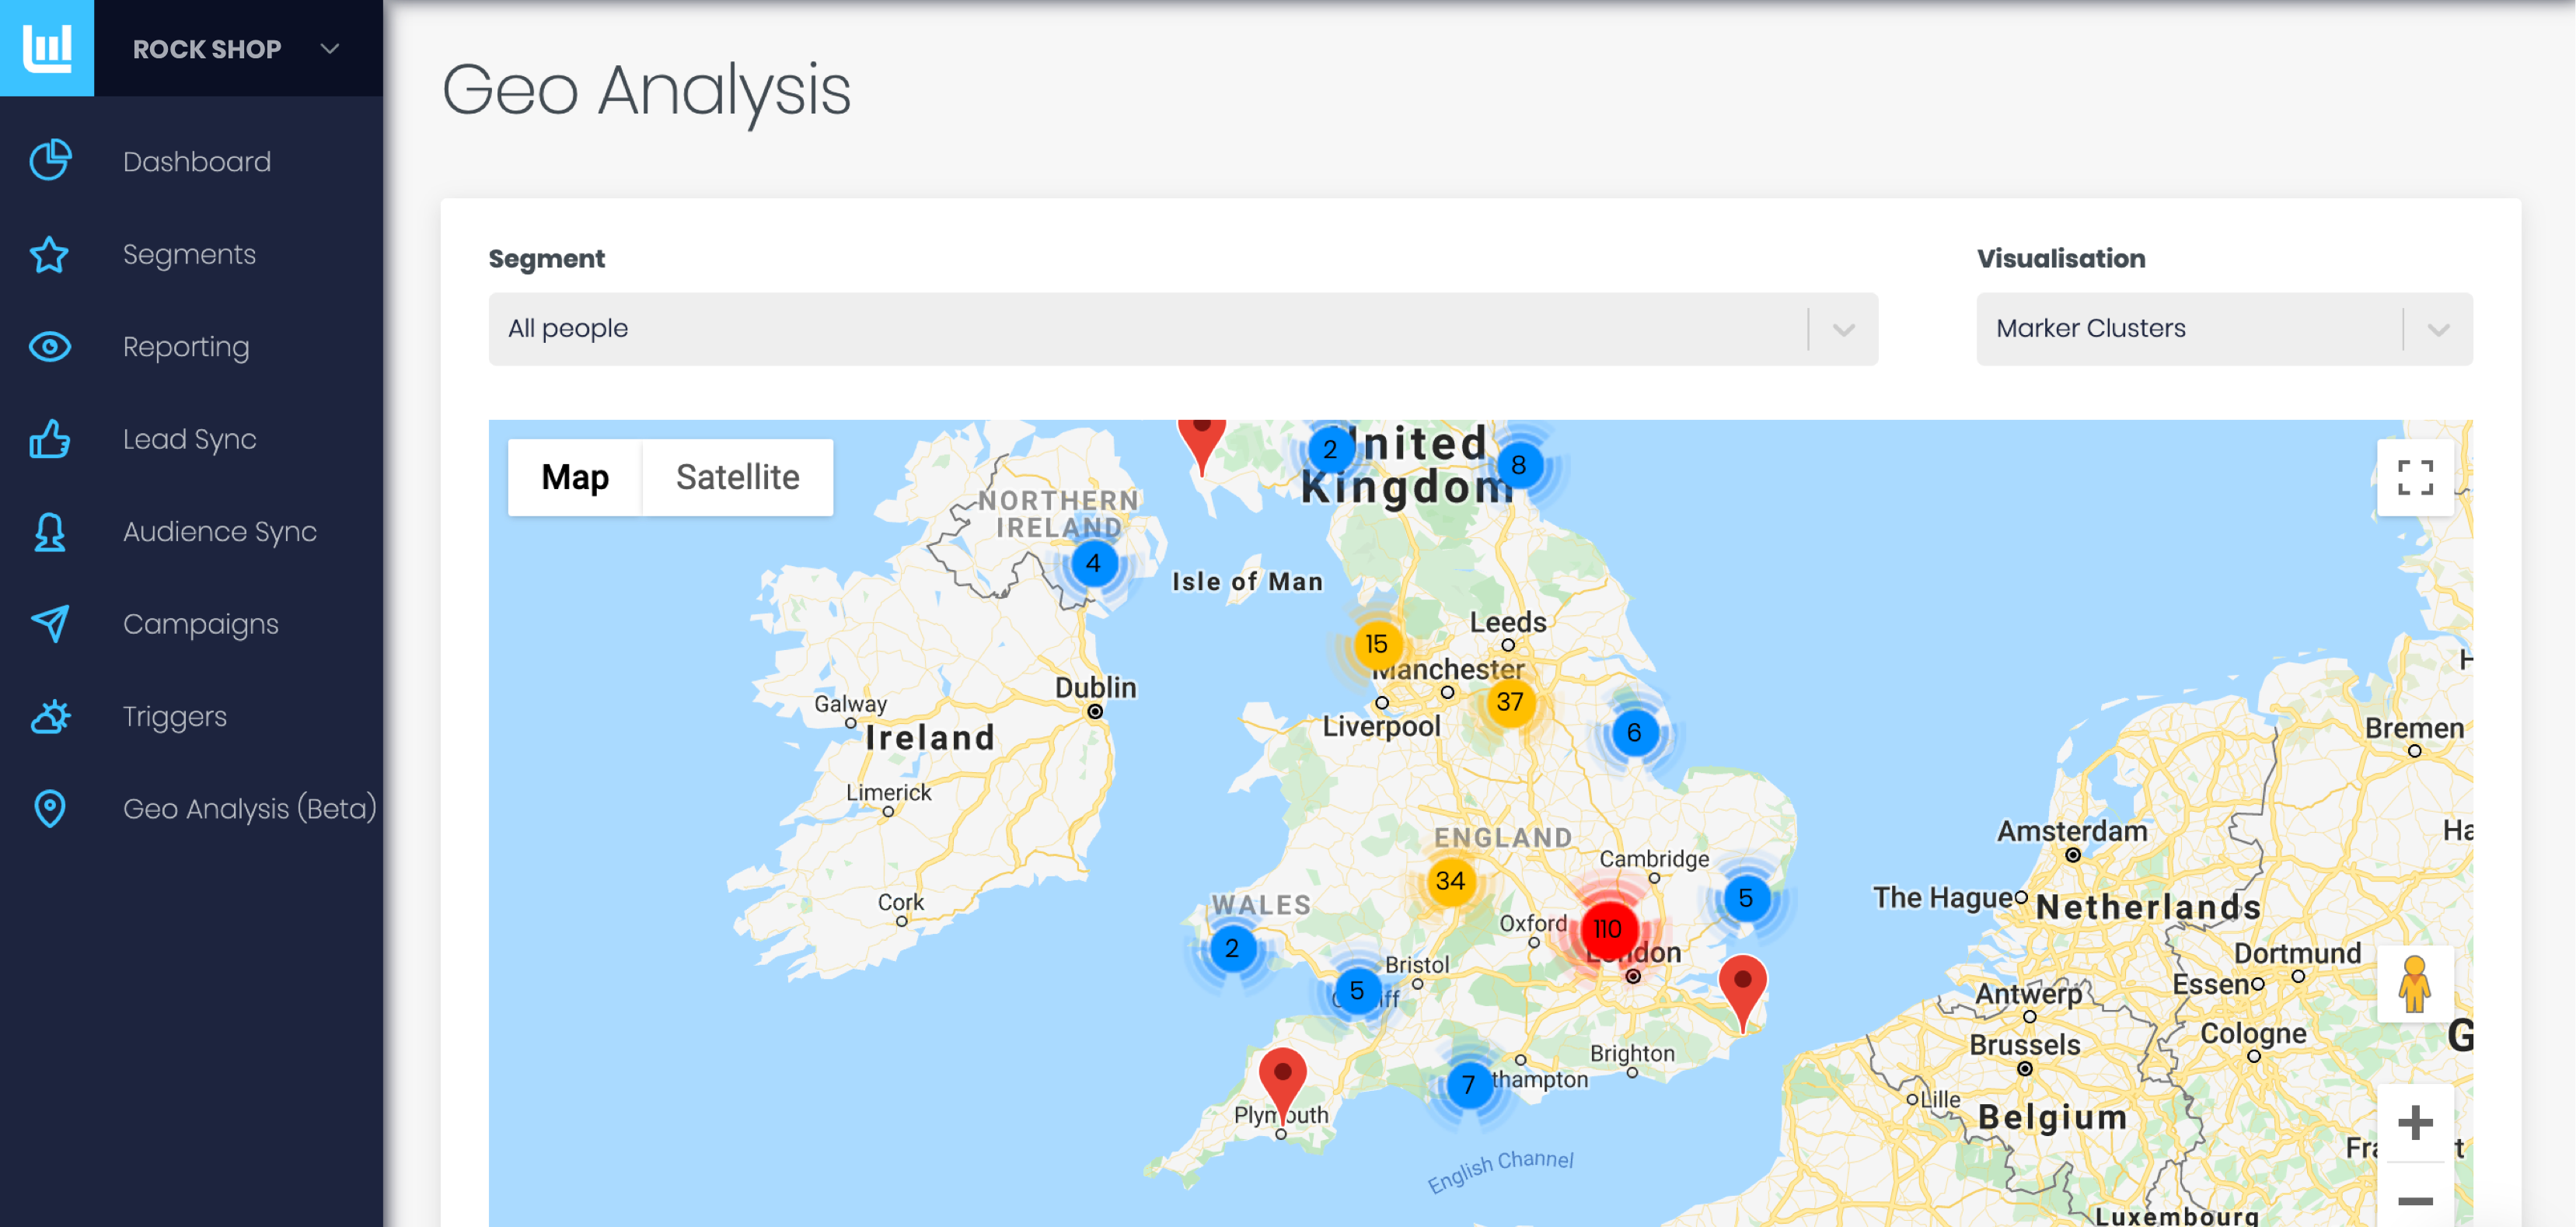Open Campaigns paper plane icon

pos(50,624)
